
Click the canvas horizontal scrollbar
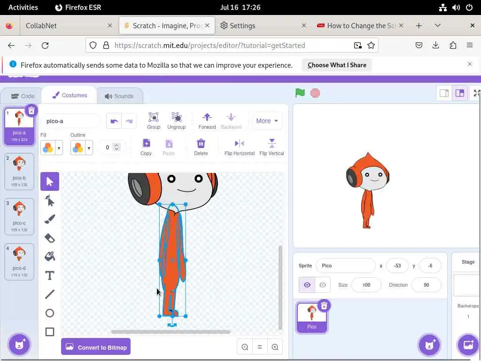click(171, 332)
